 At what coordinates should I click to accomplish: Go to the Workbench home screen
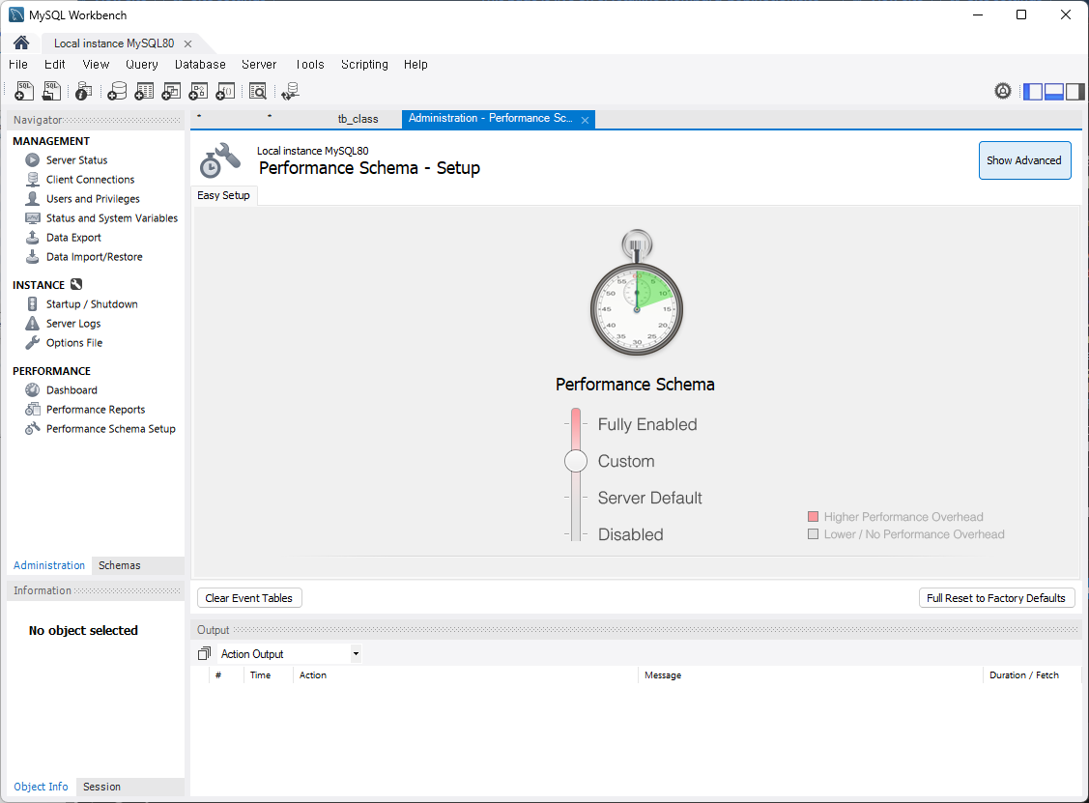click(x=21, y=43)
